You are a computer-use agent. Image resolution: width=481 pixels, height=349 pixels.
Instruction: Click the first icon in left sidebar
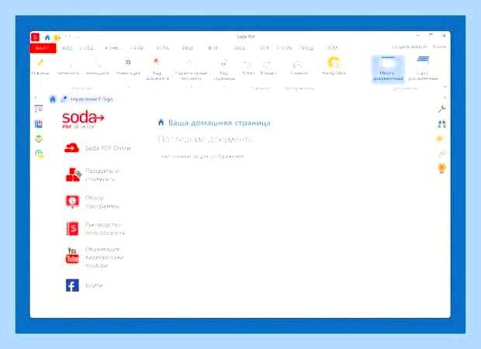39,109
